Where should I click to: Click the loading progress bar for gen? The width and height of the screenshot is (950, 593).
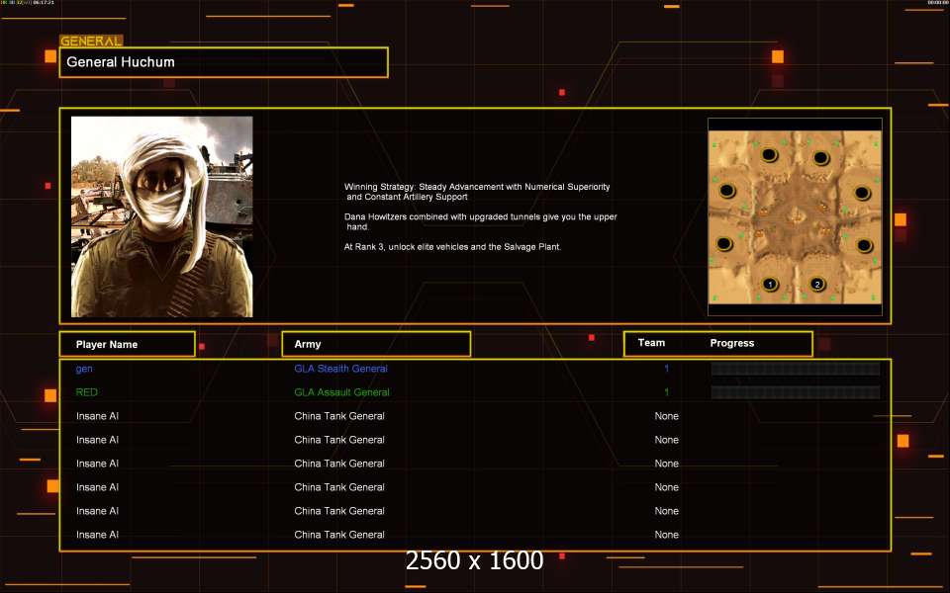click(795, 369)
